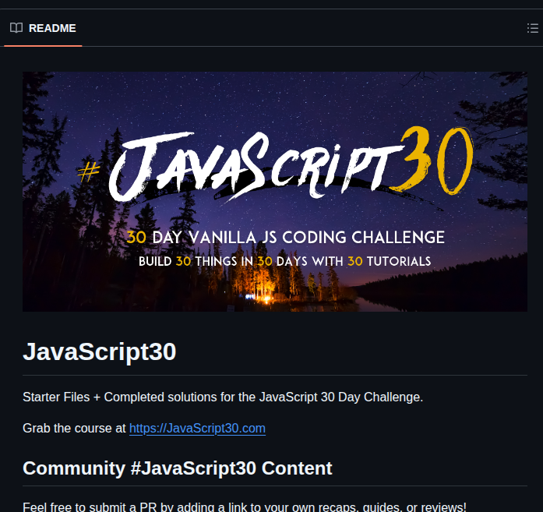Click the JavaScript30 main heading
This screenshot has width=543, height=512.
100,351
